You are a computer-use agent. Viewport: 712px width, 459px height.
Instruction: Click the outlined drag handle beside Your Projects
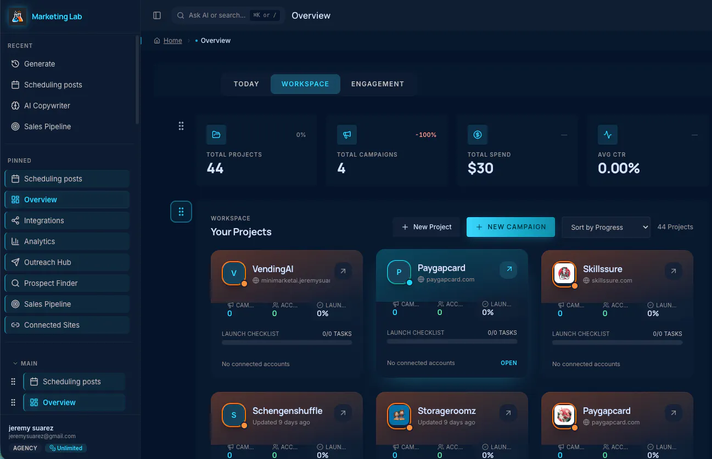pyautogui.click(x=181, y=212)
